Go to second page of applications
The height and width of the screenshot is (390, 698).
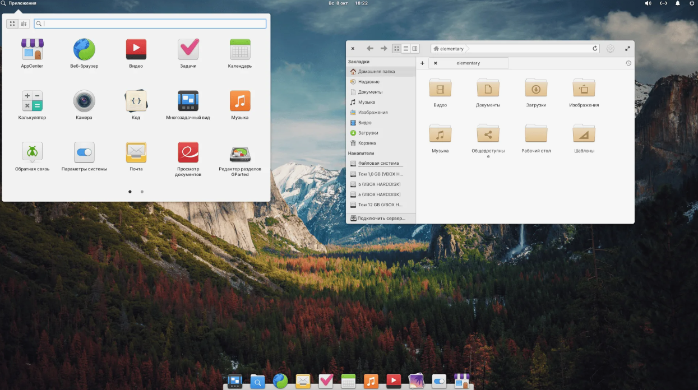pos(142,192)
